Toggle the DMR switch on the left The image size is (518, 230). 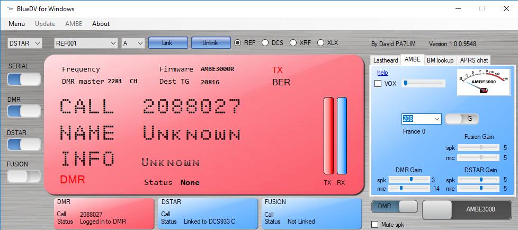24,111
